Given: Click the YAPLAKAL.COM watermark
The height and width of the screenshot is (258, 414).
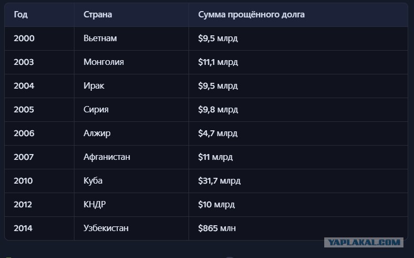Looking at the screenshot, I should tap(363, 243).
